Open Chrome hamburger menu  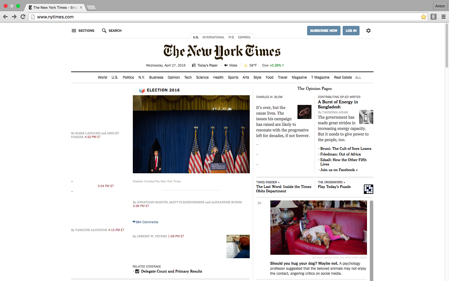443,17
